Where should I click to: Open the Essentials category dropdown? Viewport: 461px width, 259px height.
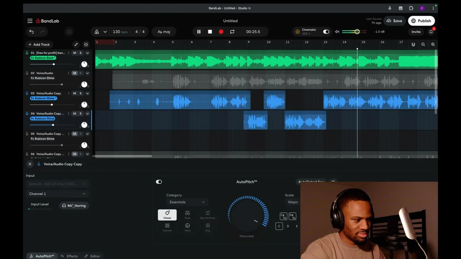[187, 202]
